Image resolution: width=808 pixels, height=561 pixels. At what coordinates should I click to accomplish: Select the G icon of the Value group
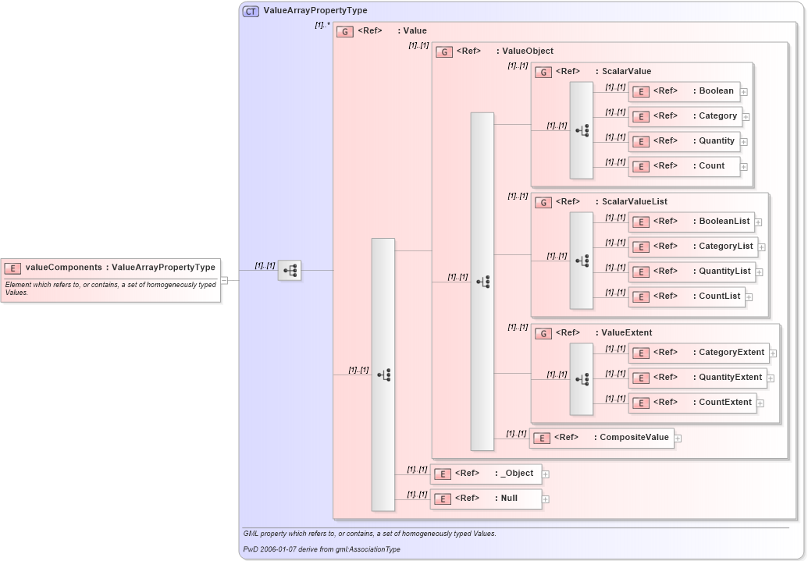click(344, 31)
